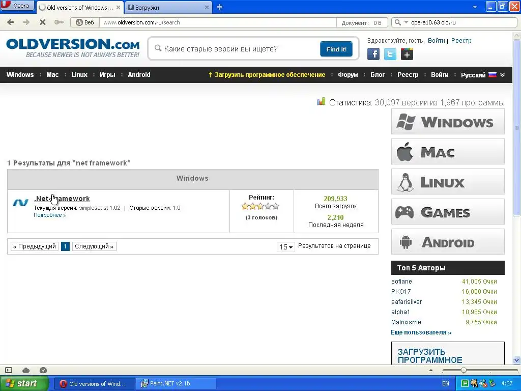This screenshot has width=521, height=391.
Task: Open the .Net framework result link
Action: point(62,199)
